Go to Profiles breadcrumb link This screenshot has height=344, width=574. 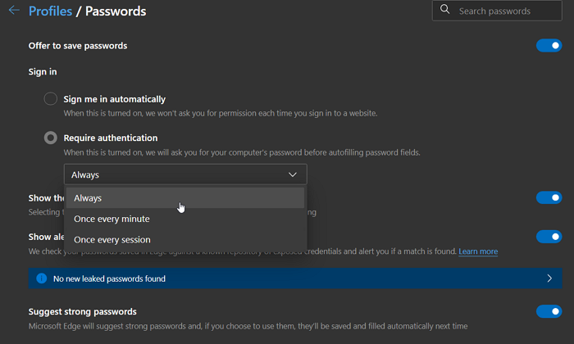pyautogui.click(x=50, y=11)
